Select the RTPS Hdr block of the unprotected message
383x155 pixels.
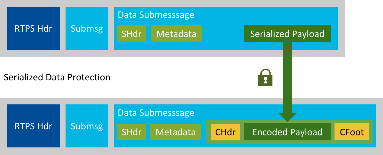coord(33,28)
